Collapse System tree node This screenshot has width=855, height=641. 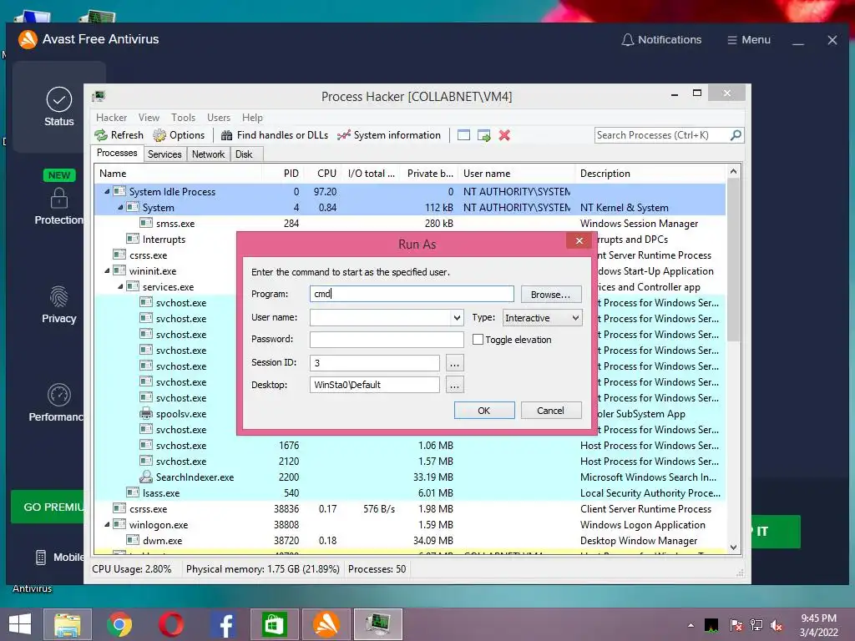point(120,207)
